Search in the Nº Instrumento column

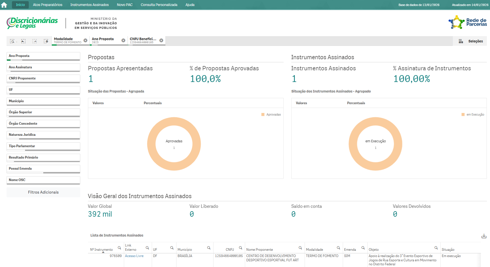(x=119, y=248)
